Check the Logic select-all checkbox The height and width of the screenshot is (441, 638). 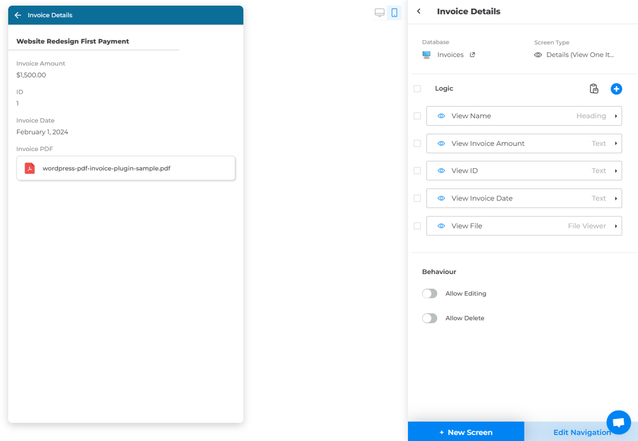[x=417, y=89]
